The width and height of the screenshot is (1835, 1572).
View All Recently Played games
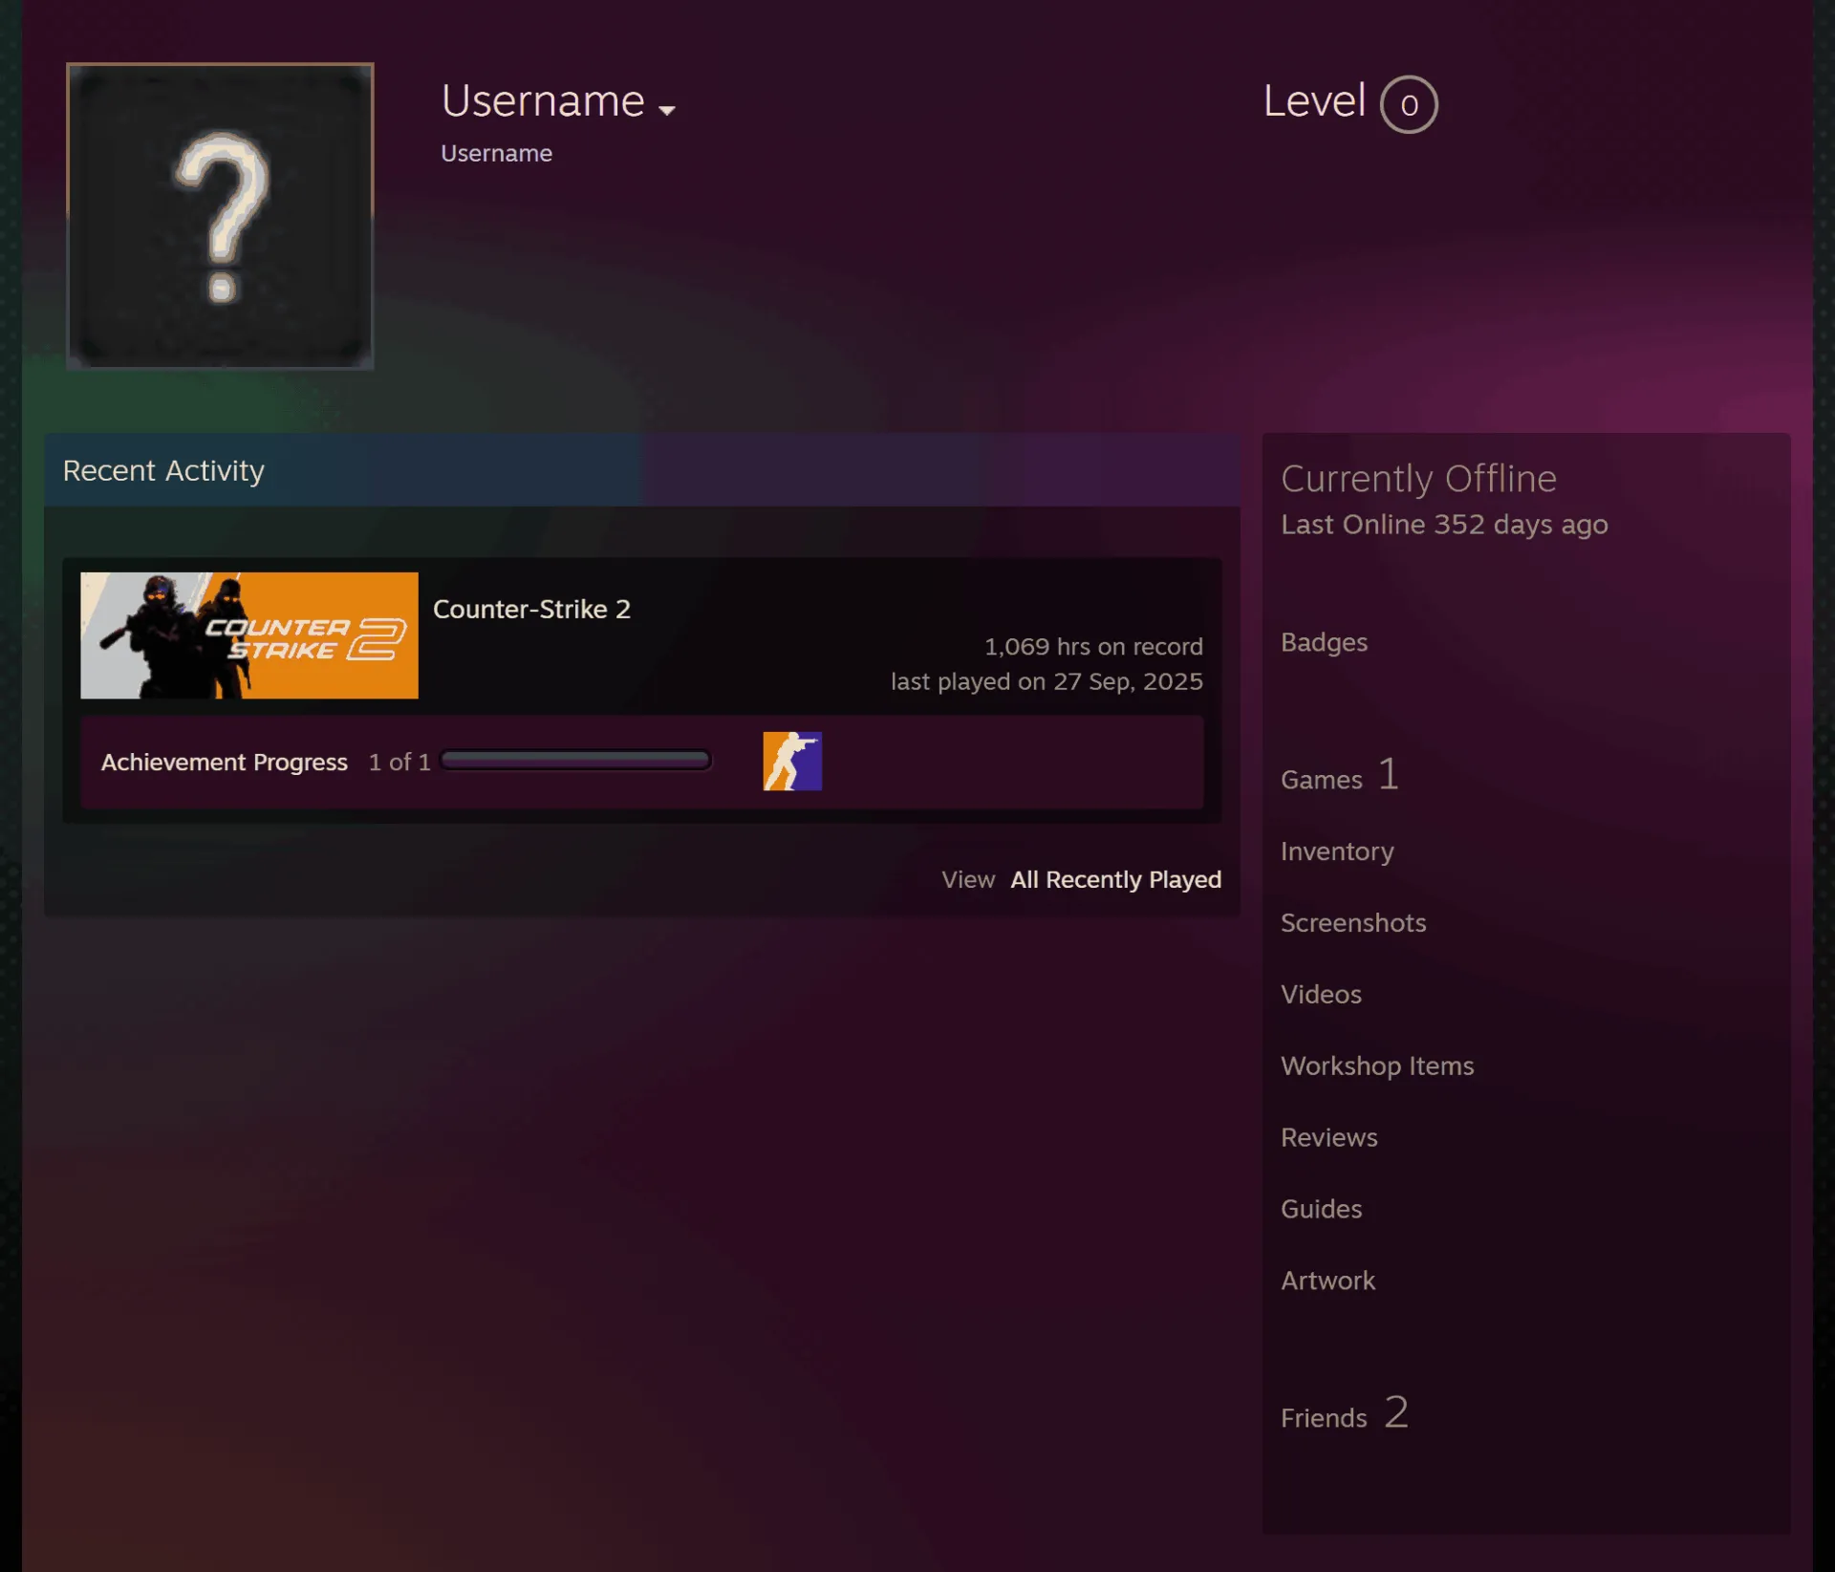coord(1116,879)
